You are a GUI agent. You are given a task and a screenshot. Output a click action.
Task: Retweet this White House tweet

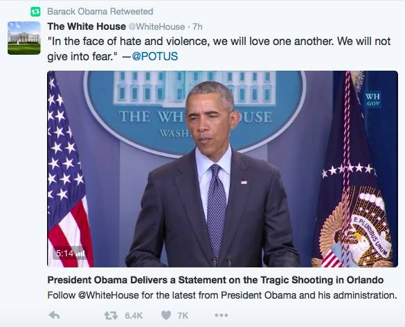pyautogui.click(x=111, y=315)
